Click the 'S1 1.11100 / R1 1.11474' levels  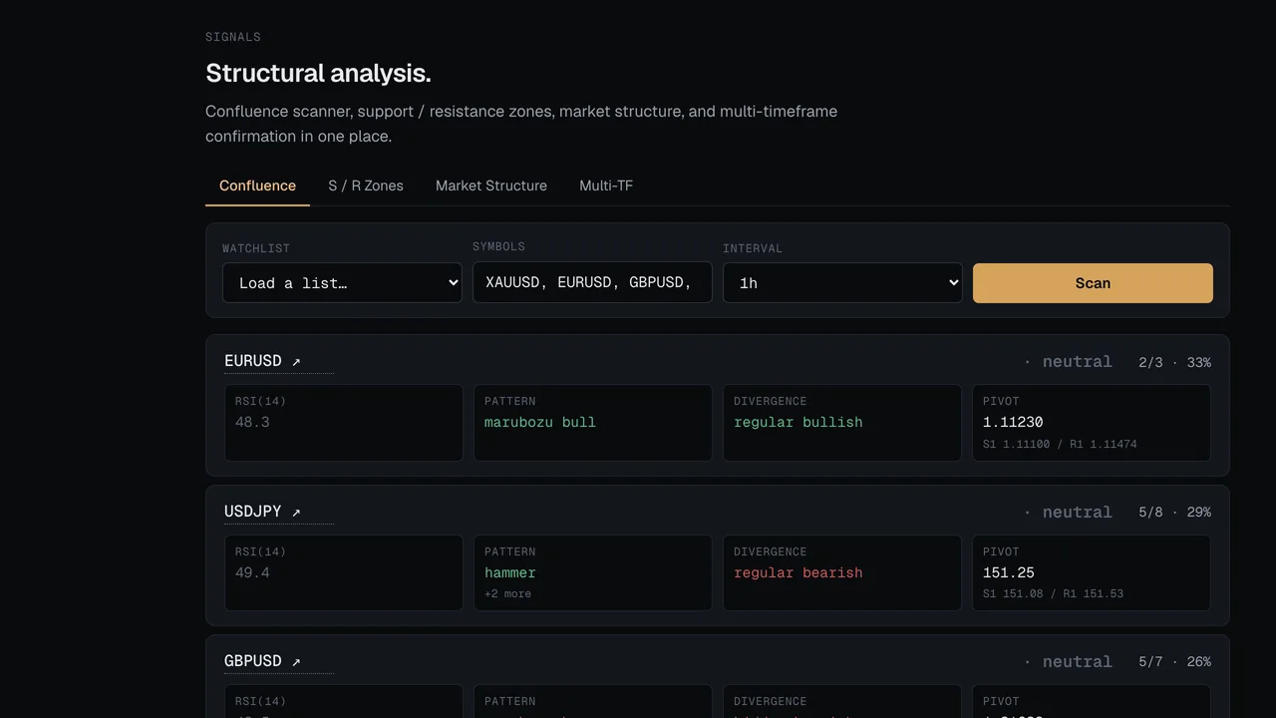pos(1060,445)
